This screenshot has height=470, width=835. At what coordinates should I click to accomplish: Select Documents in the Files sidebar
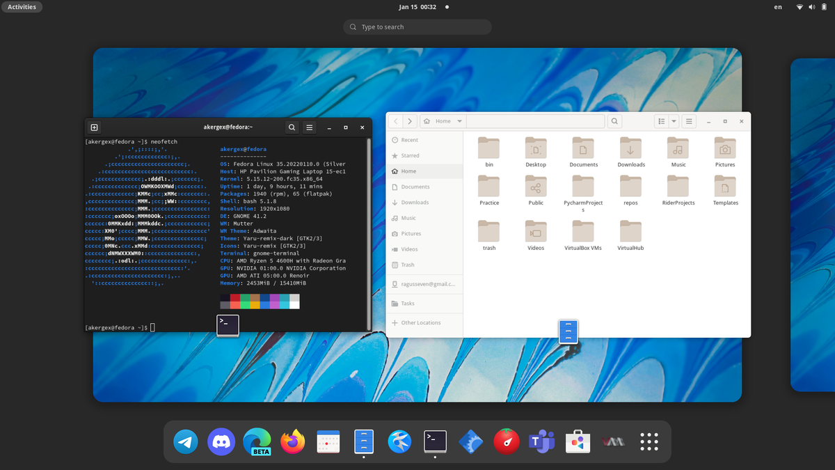click(424, 187)
